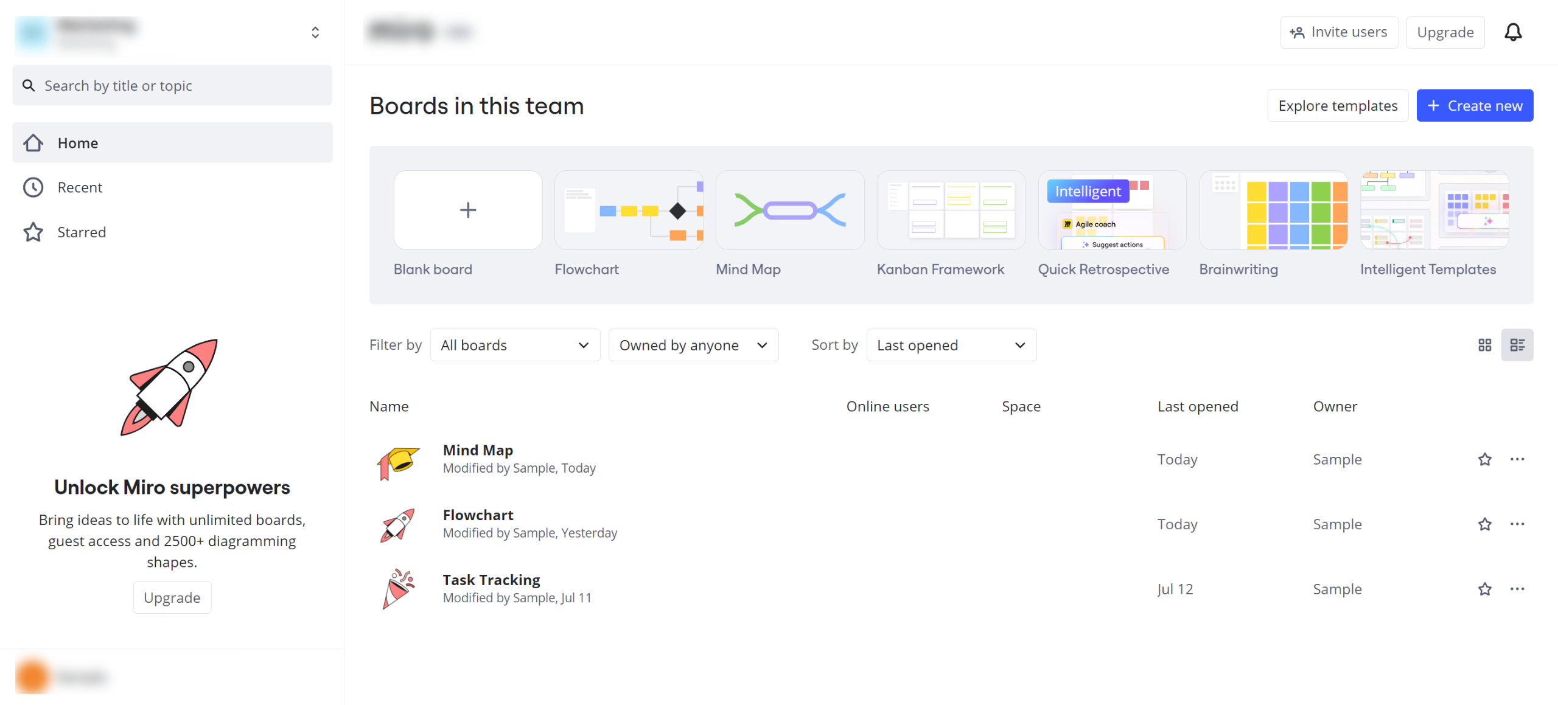Star the Mind Map board
The image size is (1558, 705).
1484,459
